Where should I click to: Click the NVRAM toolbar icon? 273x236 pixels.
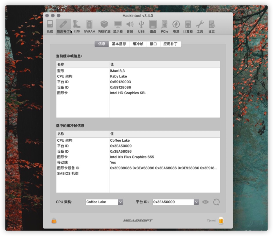tap(89, 26)
